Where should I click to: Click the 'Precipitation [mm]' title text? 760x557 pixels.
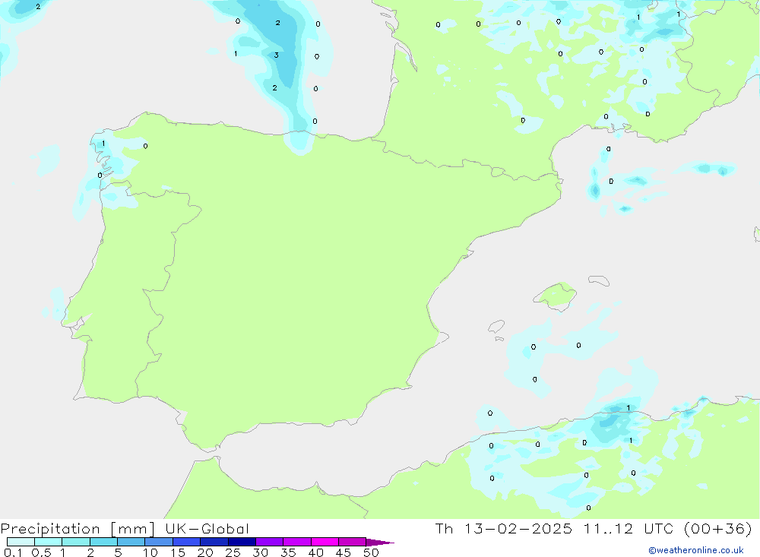pos(78,529)
